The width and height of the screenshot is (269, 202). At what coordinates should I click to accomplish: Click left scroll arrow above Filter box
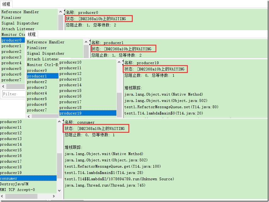(x=3, y=86)
